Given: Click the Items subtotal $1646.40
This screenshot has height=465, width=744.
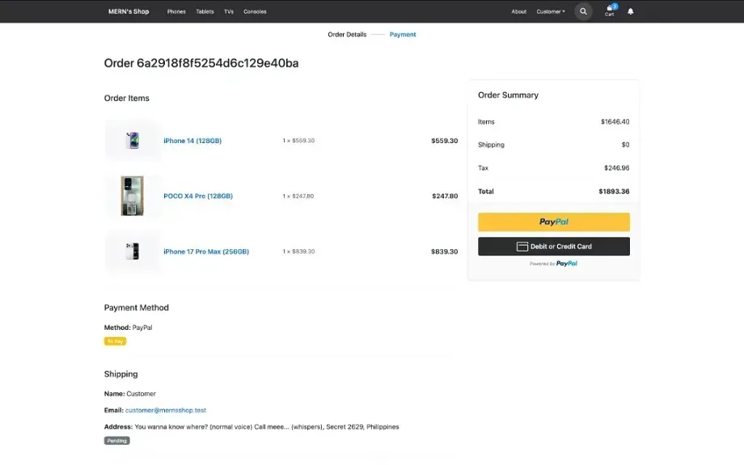Looking at the screenshot, I should 615,121.
